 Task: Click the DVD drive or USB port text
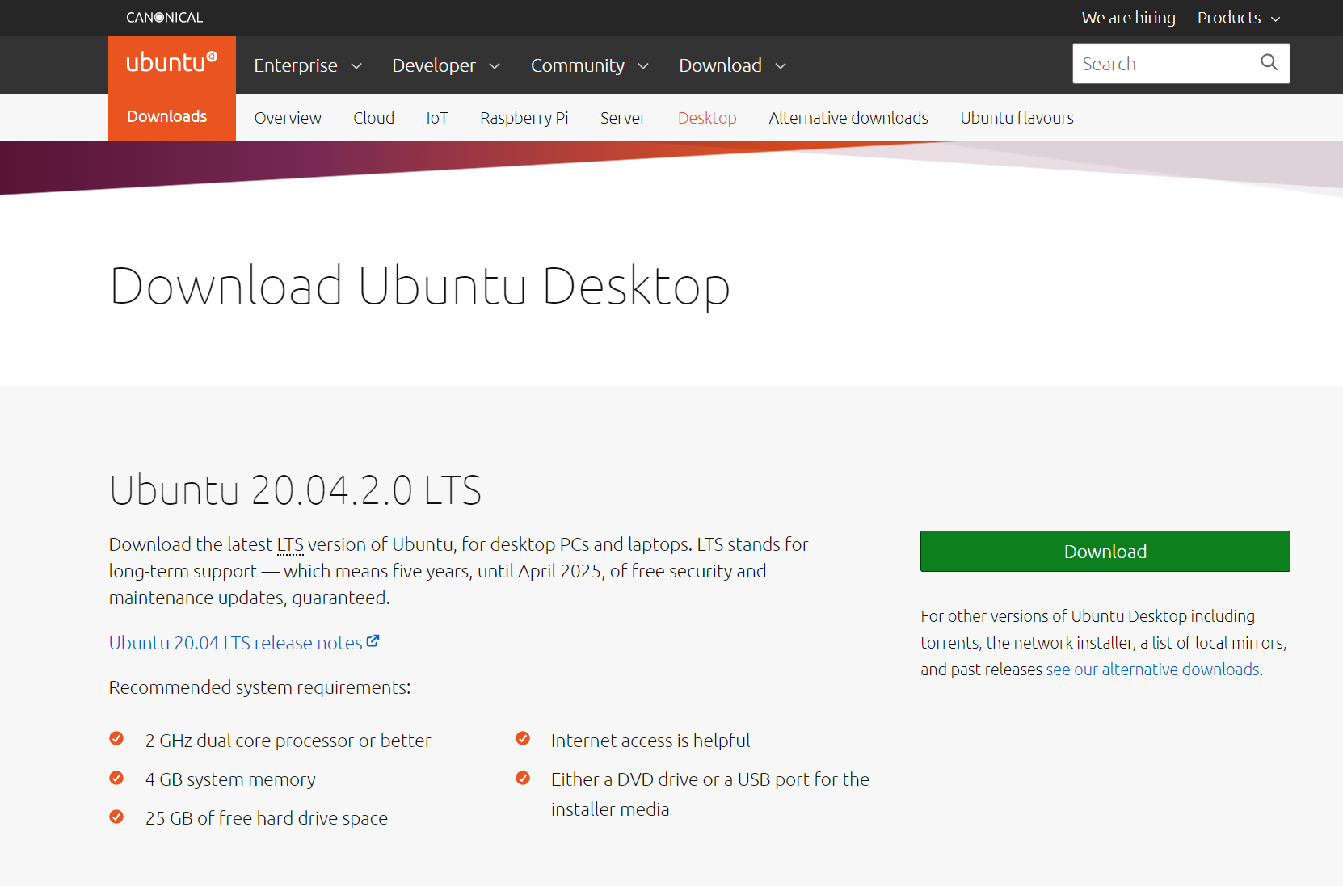(709, 794)
